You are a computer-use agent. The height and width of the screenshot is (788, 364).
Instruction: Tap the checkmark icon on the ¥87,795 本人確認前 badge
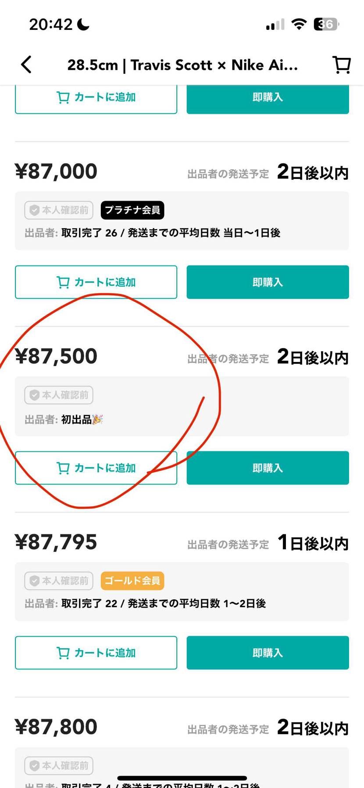pyautogui.click(x=35, y=581)
